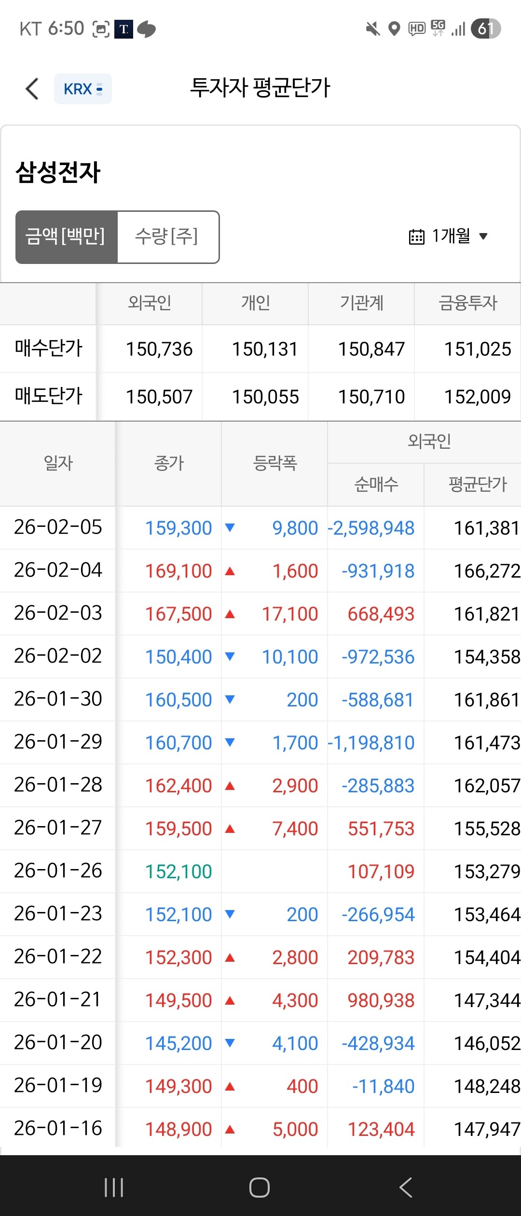The height and width of the screenshot is (1216, 521).
Task: Tap the muted sound status icon
Action: tap(372, 29)
